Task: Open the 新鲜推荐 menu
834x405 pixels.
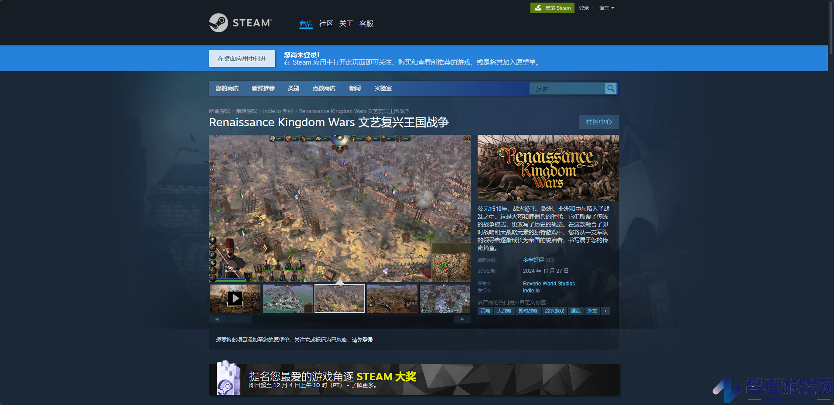Action: coord(263,88)
